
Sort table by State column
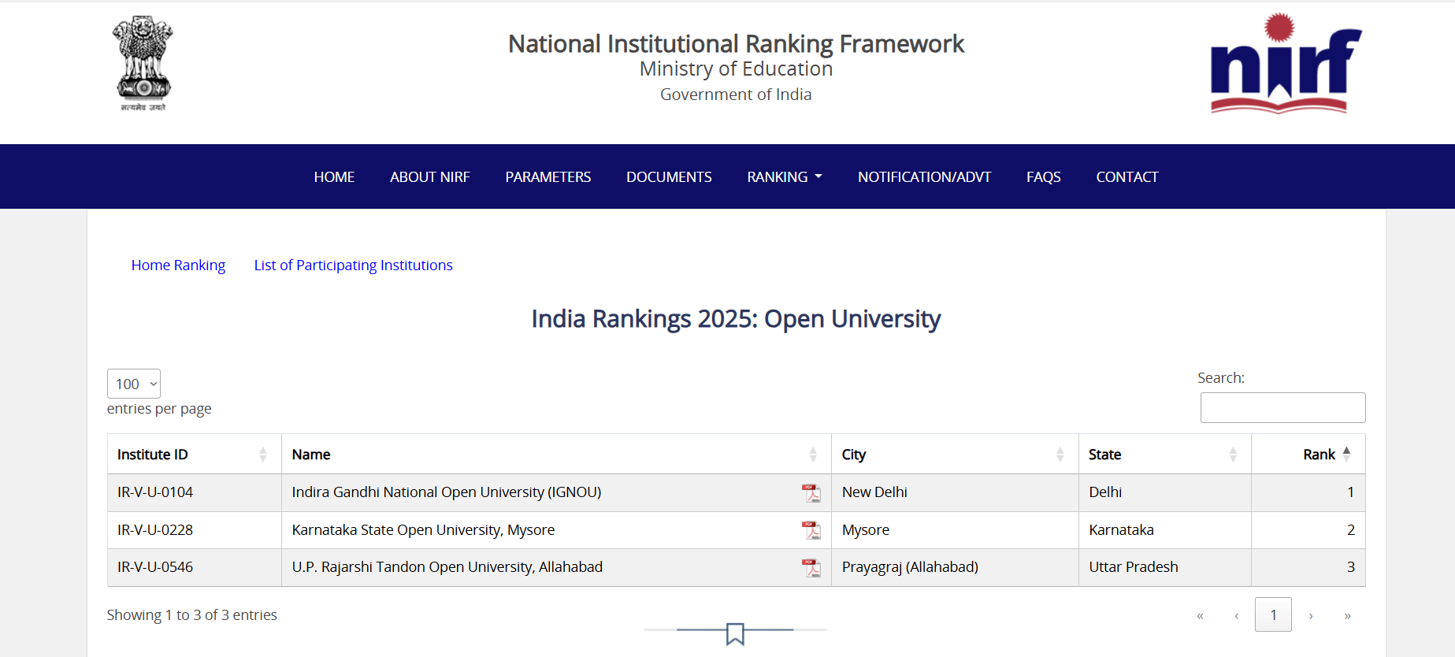[1165, 455]
